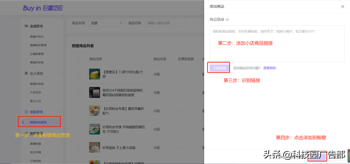Check the 手柄碗颜色随机发 row checkbox
Screen dimensions: 350x164
(79, 129)
